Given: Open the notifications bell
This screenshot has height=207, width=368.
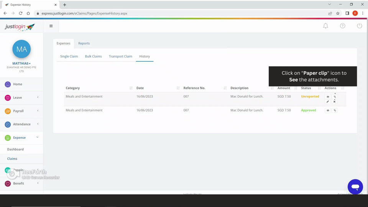Looking at the screenshot, I should point(325,26).
